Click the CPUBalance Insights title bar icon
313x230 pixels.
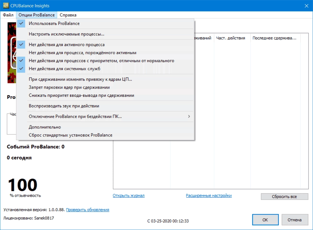tap(6, 6)
